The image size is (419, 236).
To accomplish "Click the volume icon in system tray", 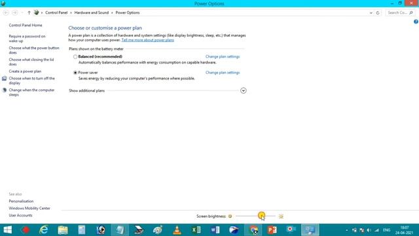I will click(x=369, y=230).
